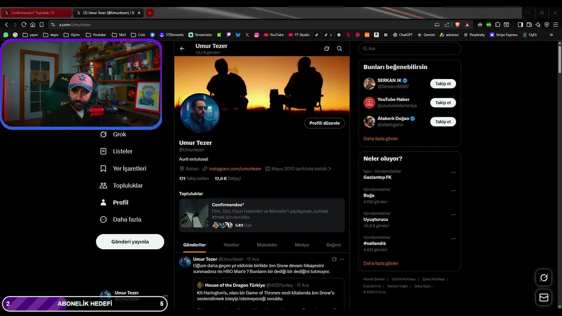
Task: Open Streamlabs bookmark
Action: [x=200, y=35]
